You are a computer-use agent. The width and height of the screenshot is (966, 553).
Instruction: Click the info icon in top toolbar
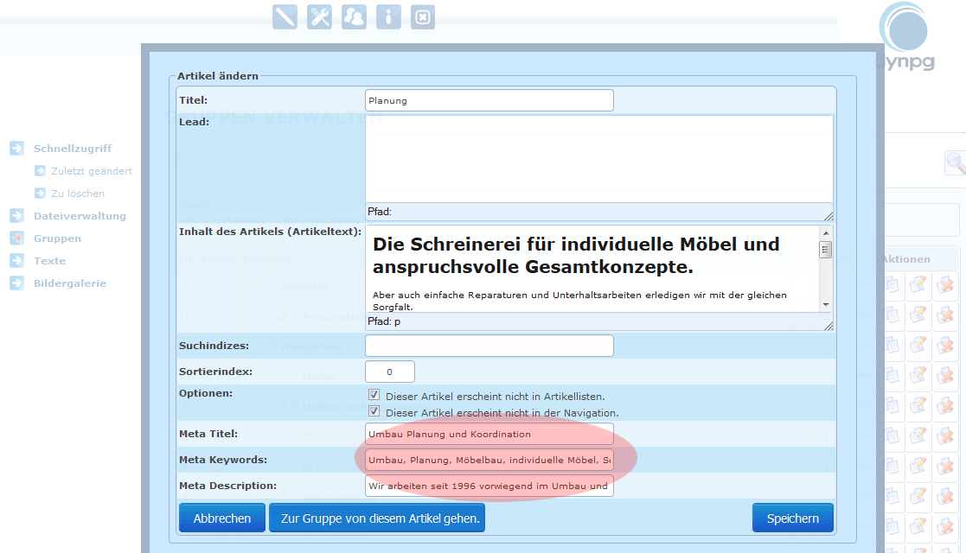click(x=388, y=17)
